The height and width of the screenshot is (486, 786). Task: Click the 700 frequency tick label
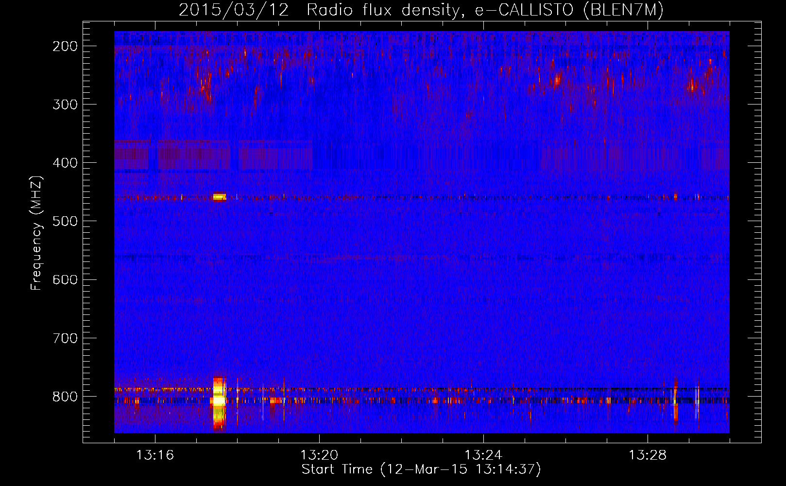click(x=65, y=338)
